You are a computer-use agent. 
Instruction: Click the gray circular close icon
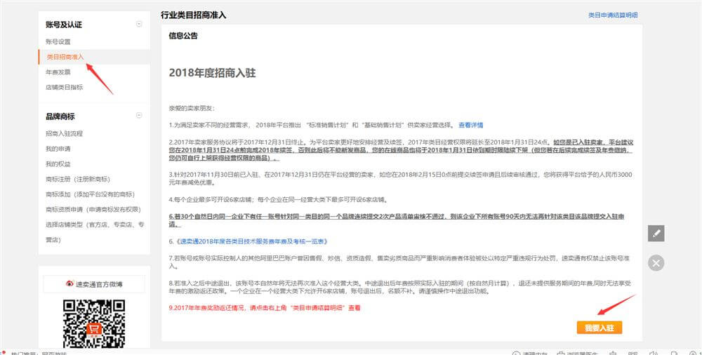(656, 263)
